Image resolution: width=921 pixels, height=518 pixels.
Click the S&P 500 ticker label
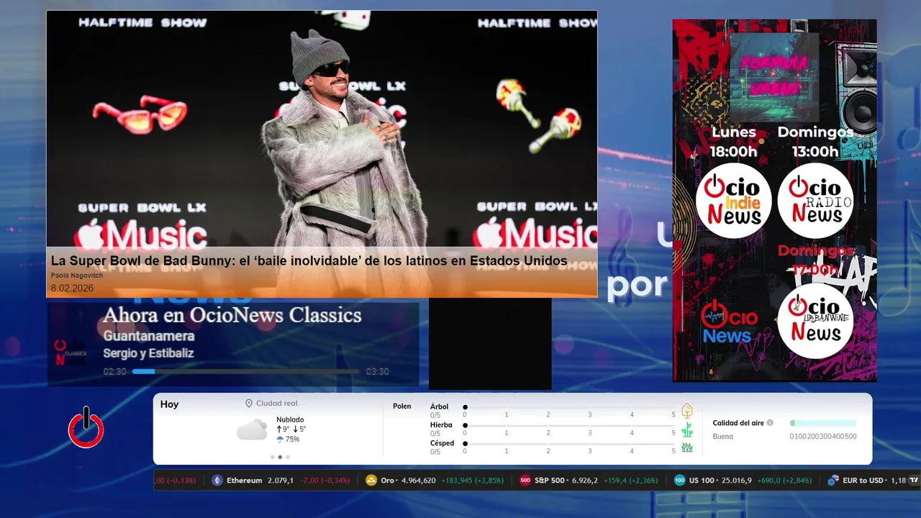click(x=550, y=481)
